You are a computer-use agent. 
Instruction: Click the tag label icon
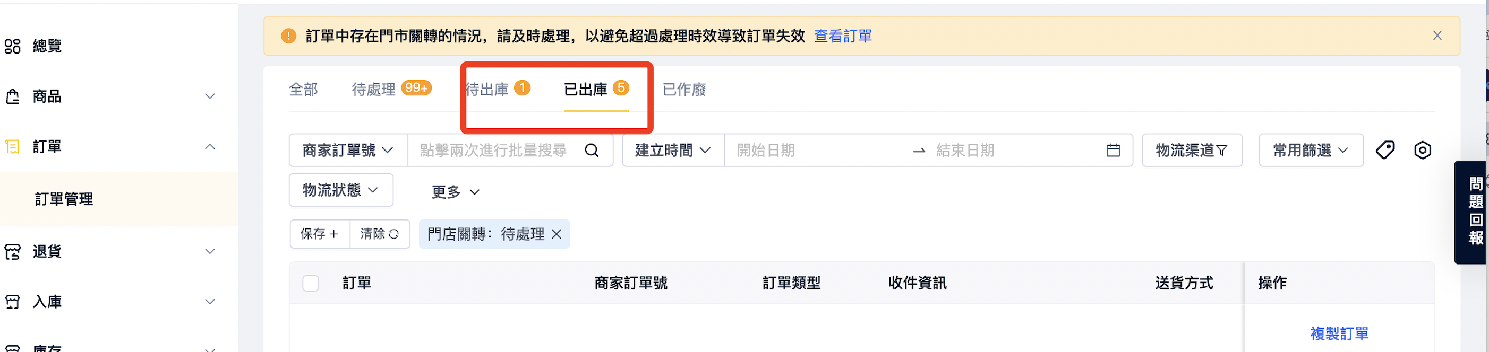1385,150
